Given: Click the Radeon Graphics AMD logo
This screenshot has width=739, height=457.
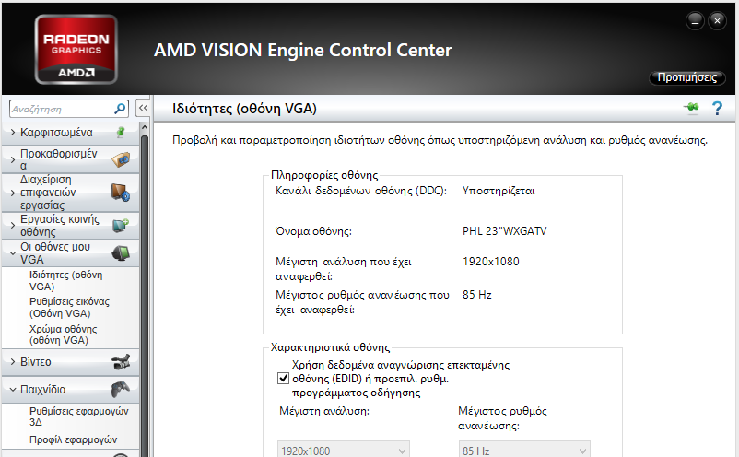Looking at the screenshot, I should pyautogui.click(x=76, y=50).
